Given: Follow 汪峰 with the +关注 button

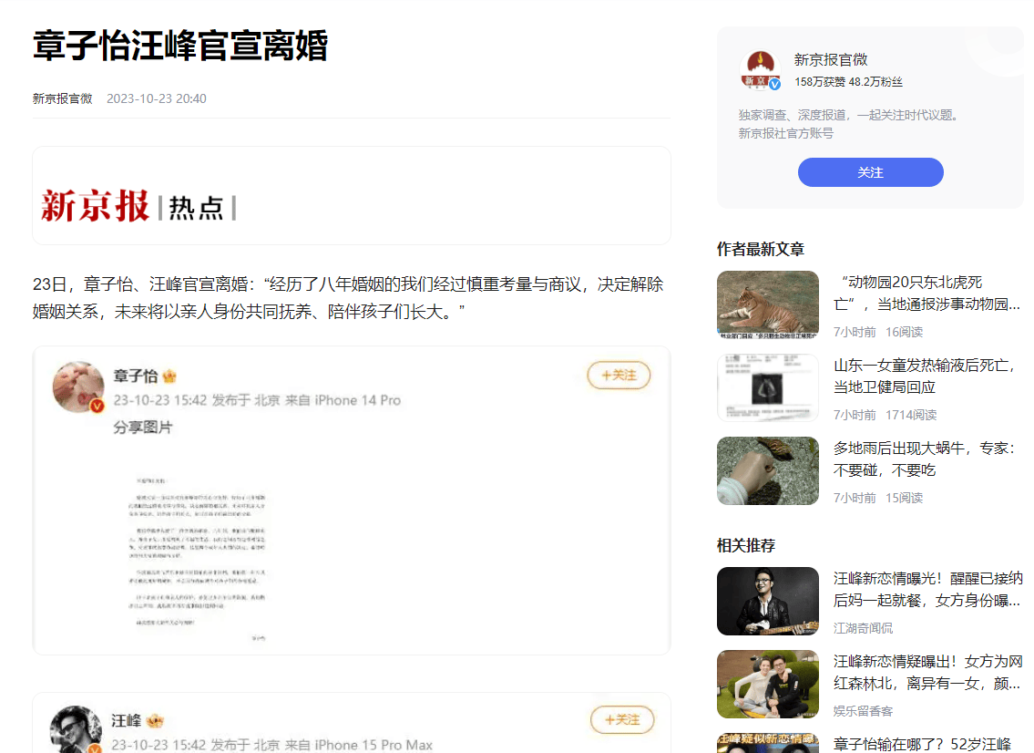Looking at the screenshot, I should (x=622, y=719).
